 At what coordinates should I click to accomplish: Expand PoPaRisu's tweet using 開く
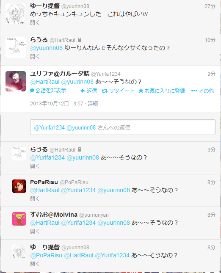pyautogui.click(x=35, y=199)
